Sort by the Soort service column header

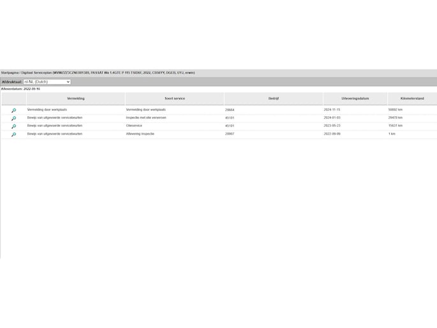(x=174, y=98)
